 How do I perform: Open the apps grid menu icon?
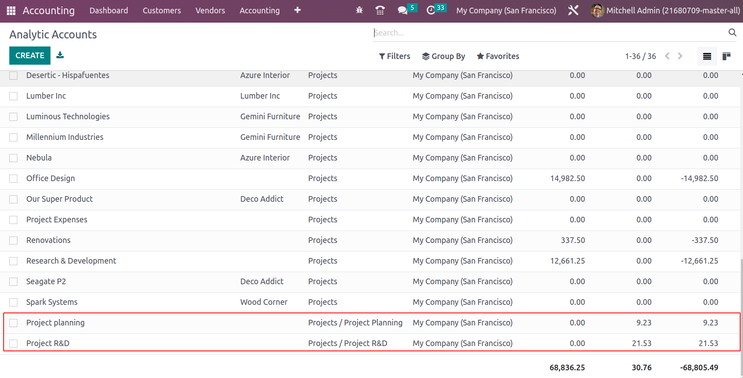(11, 11)
